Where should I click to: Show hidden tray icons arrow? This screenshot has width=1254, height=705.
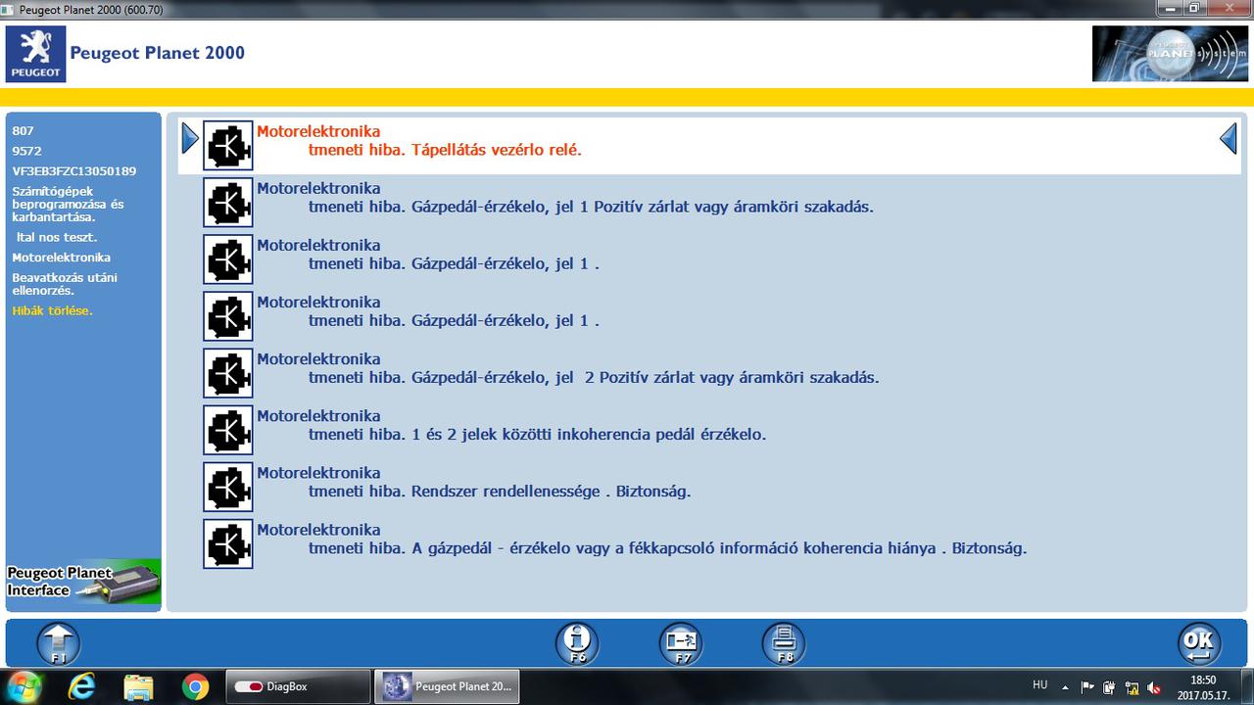[x=1065, y=686]
